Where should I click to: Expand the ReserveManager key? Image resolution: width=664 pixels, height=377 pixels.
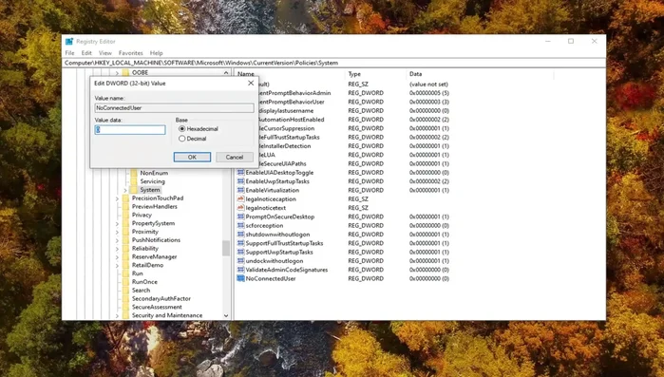pyautogui.click(x=117, y=256)
